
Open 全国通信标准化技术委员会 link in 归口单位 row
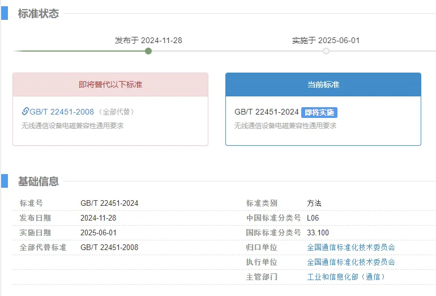pyautogui.click(x=350, y=247)
